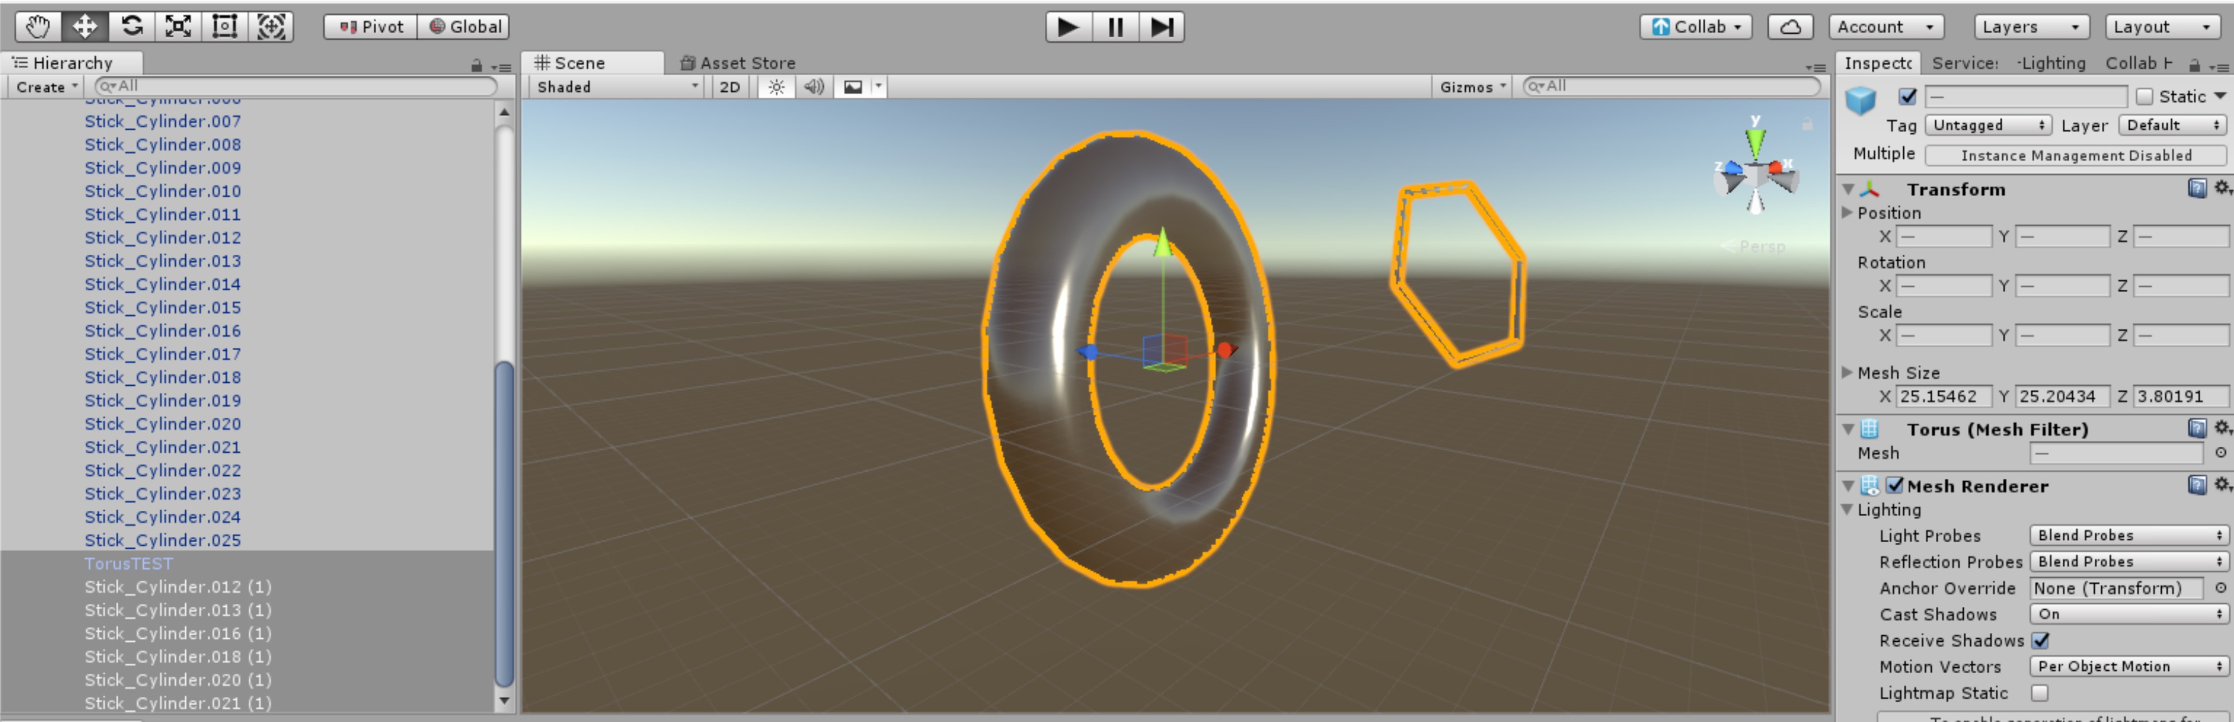The image size is (2234, 722).
Task: Click the green Y move handle arrow
Action: point(1163,244)
